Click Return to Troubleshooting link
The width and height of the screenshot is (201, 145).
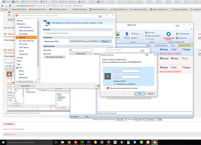pyautogui.click(x=14, y=129)
